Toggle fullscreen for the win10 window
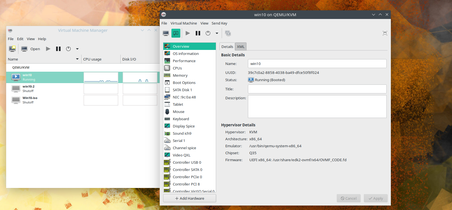The width and height of the screenshot is (452, 210). [385, 33]
